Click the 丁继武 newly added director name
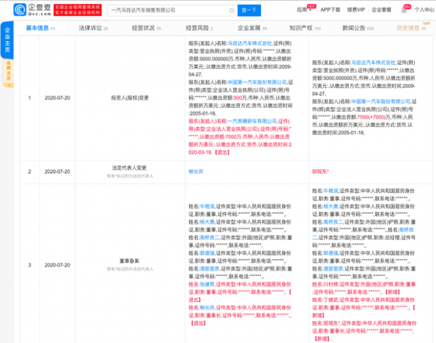Image resolution: width=436 pixels, height=343 pixels. [x=331, y=300]
